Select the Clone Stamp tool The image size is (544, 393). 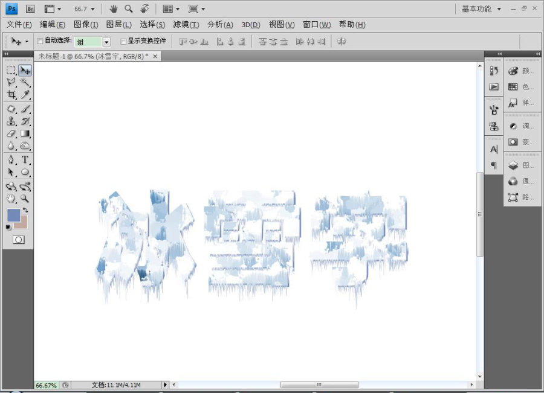pyautogui.click(x=11, y=121)
